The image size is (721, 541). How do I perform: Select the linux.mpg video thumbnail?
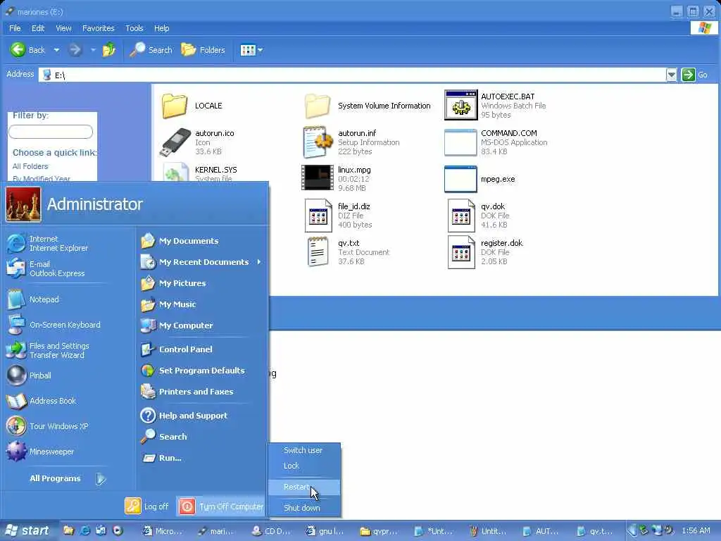(318, 178)
